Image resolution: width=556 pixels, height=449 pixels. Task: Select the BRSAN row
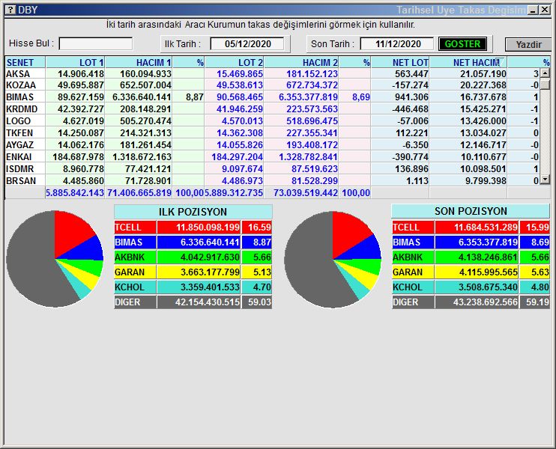[272, 181]
